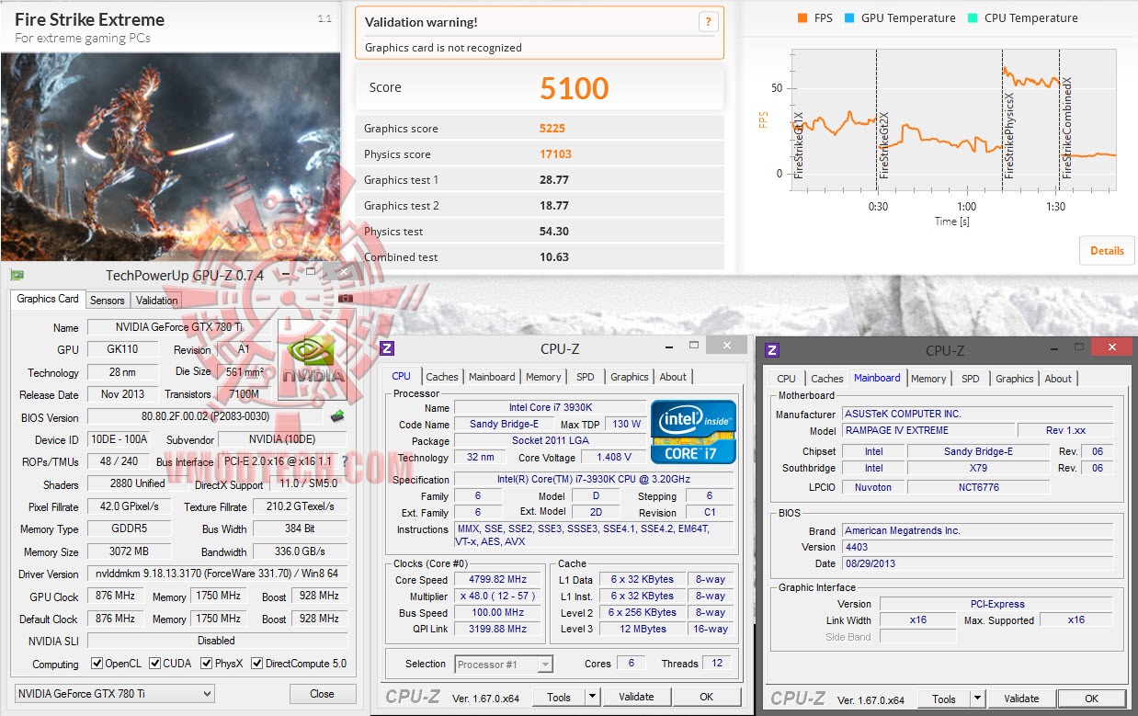Click the Tools button in CPU-Z CPU window
The image size is (1138, 716).
click(x=559, y=697)
